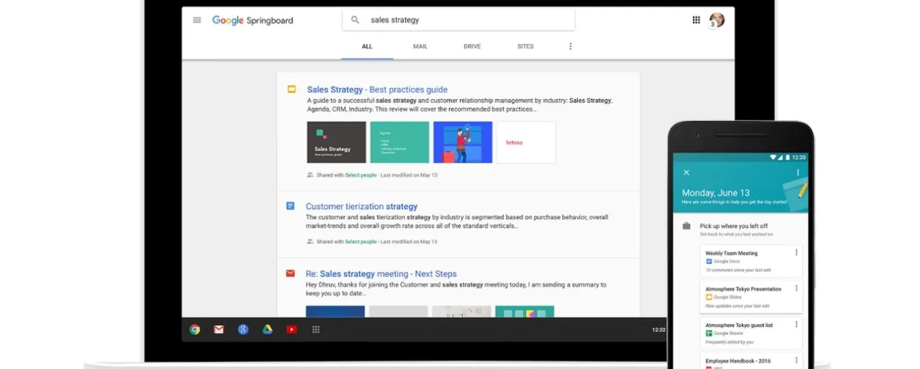Open Customer tierization strategy link
This screenshot has width=920, height=369.
(361, 206)
